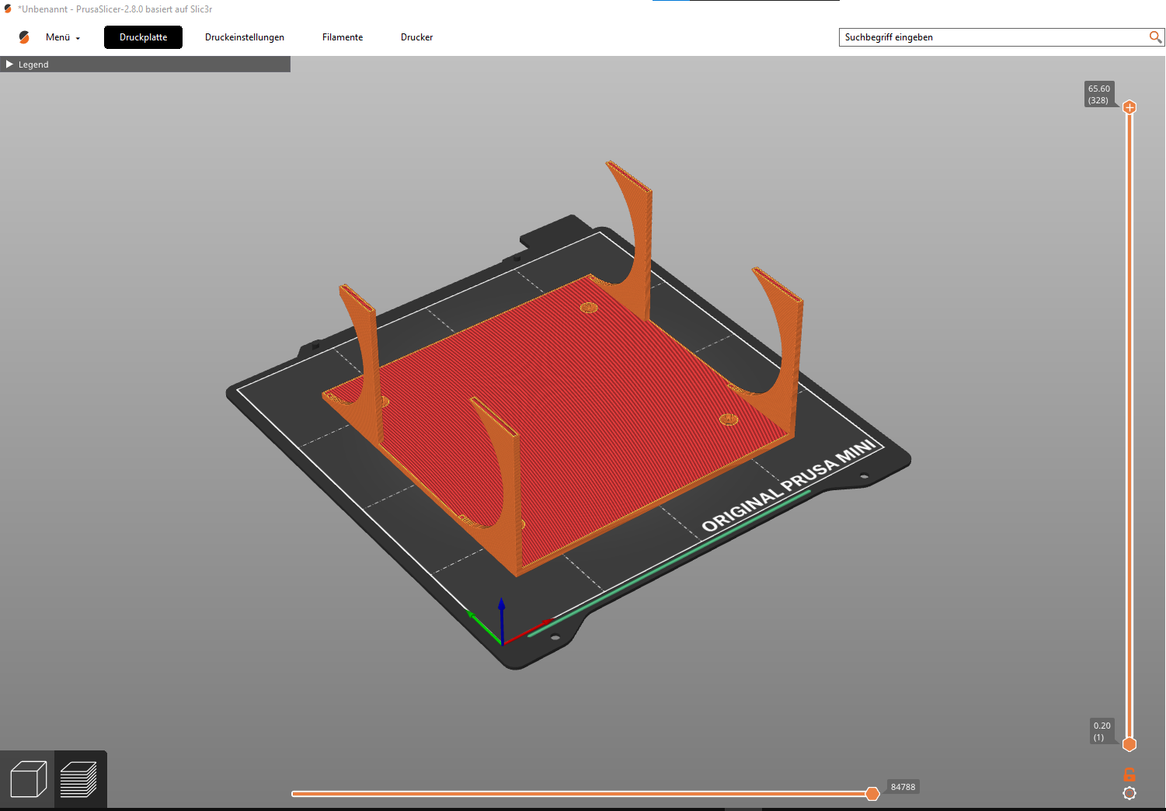Screen dimensions: 1166x811
Task: Open the Menü dropdown
Action: point(62,37)
